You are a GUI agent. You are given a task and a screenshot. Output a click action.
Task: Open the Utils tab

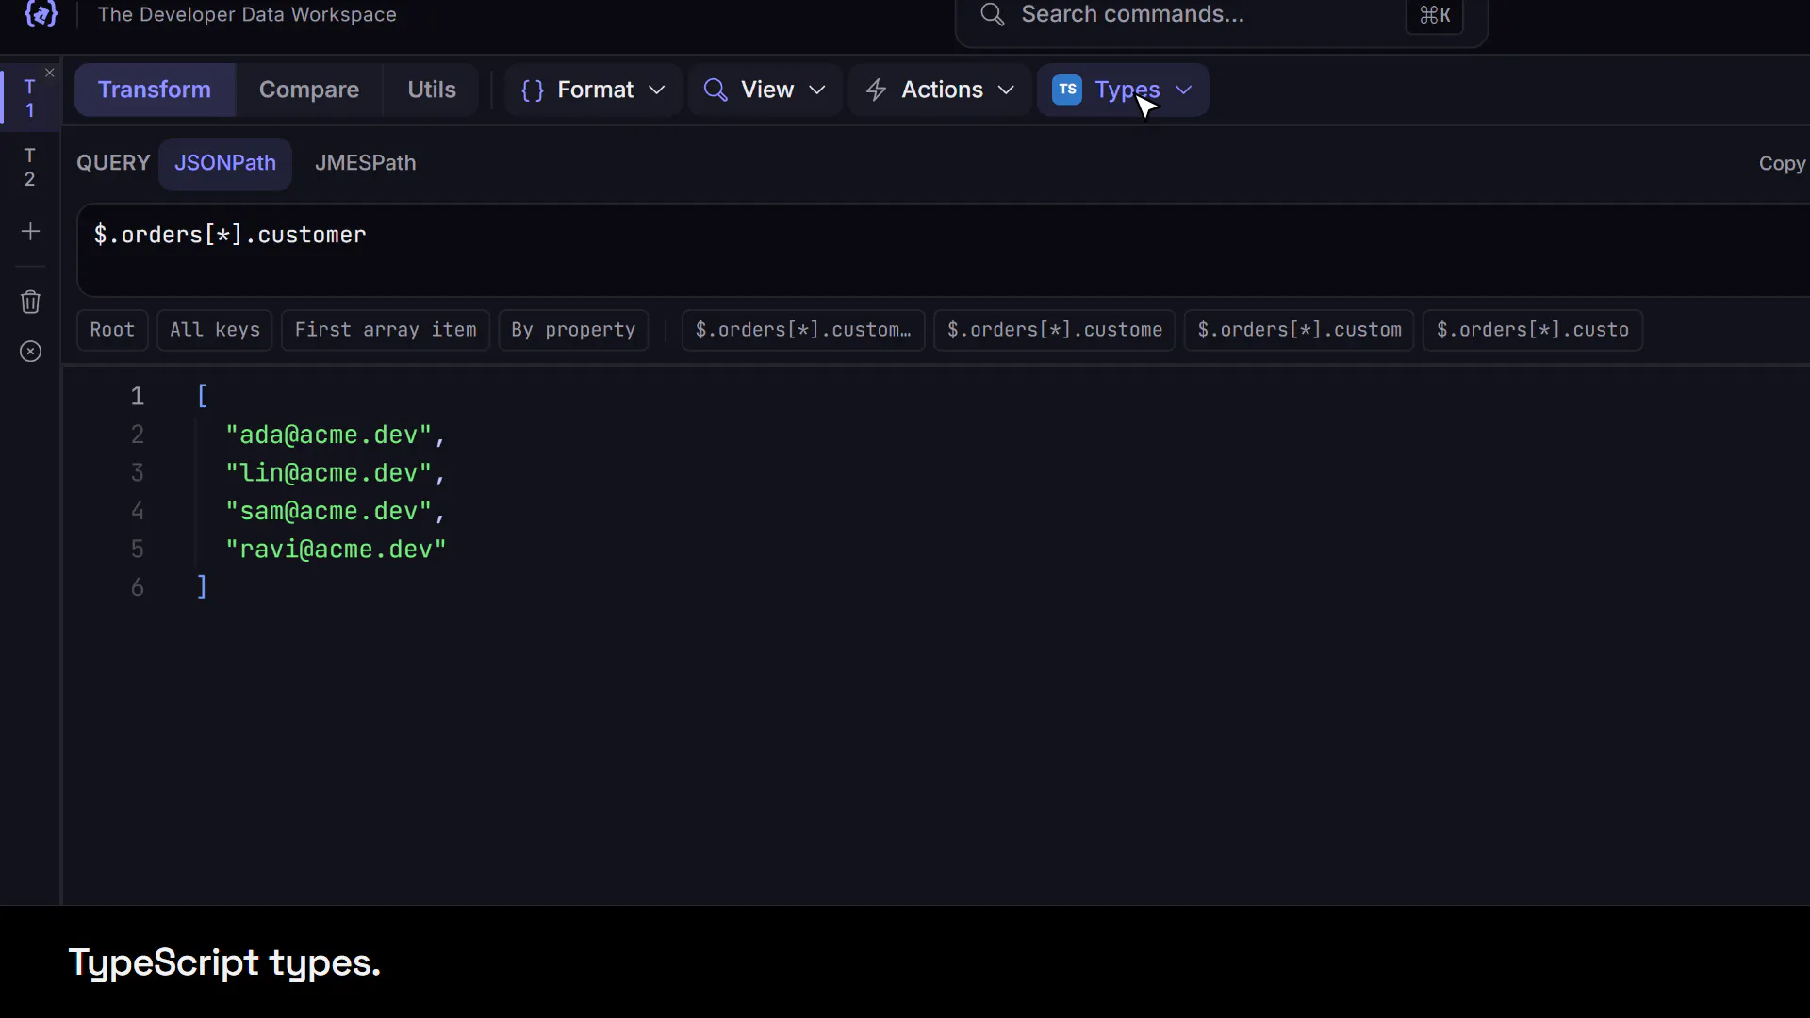click(x=432, y=90)
